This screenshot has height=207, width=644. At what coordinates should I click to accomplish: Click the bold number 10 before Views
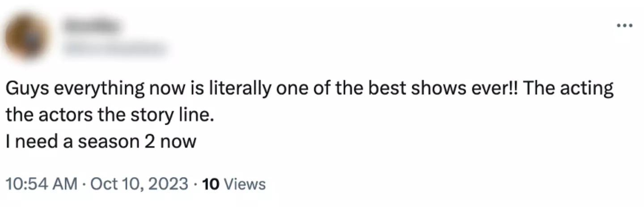point(210,184)
